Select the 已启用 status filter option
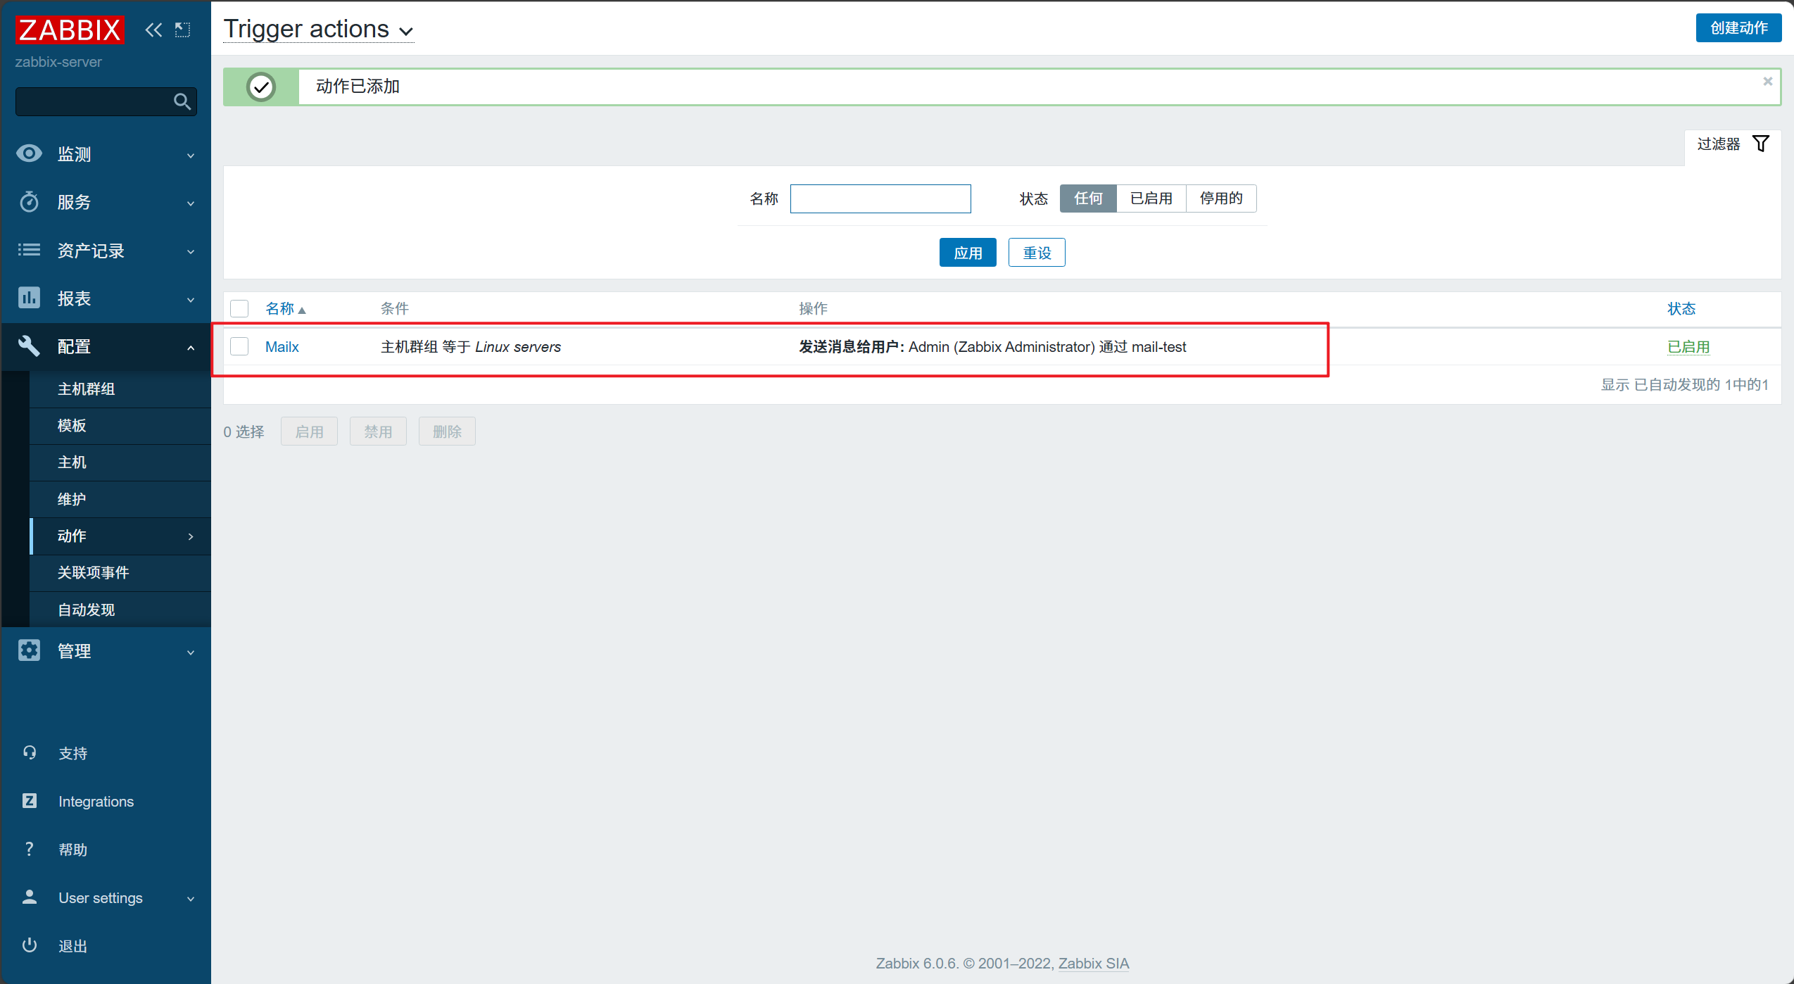The image size is (1794, 984). (1151, 198)
